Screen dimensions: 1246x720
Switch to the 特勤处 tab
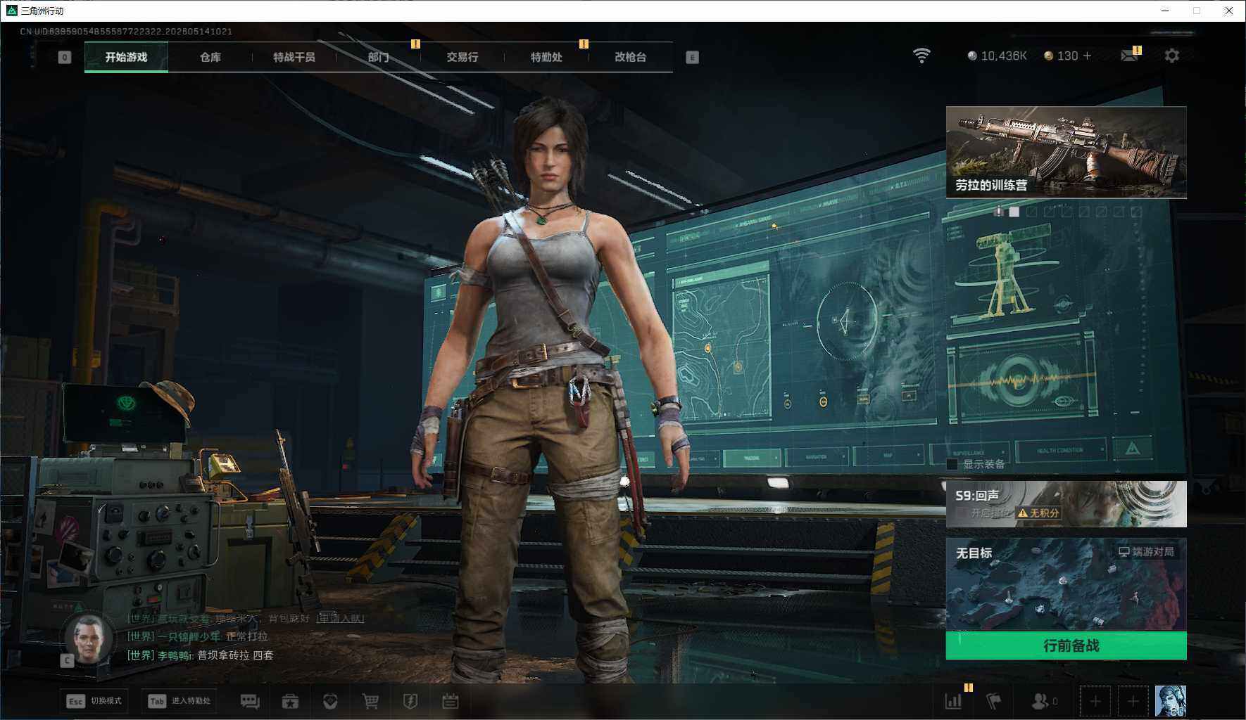546,57
